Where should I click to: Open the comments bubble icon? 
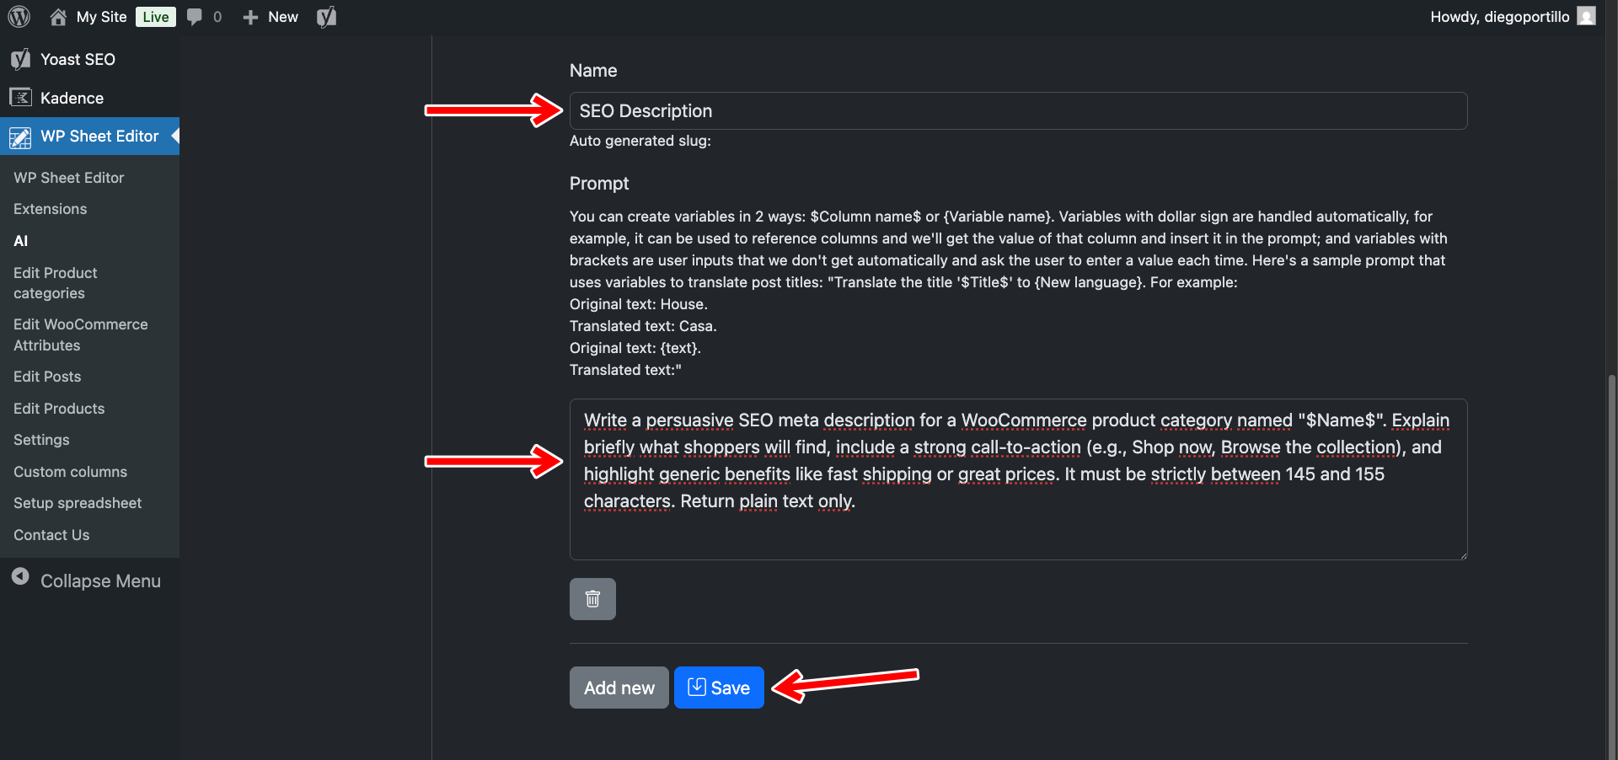coord(195,17)
